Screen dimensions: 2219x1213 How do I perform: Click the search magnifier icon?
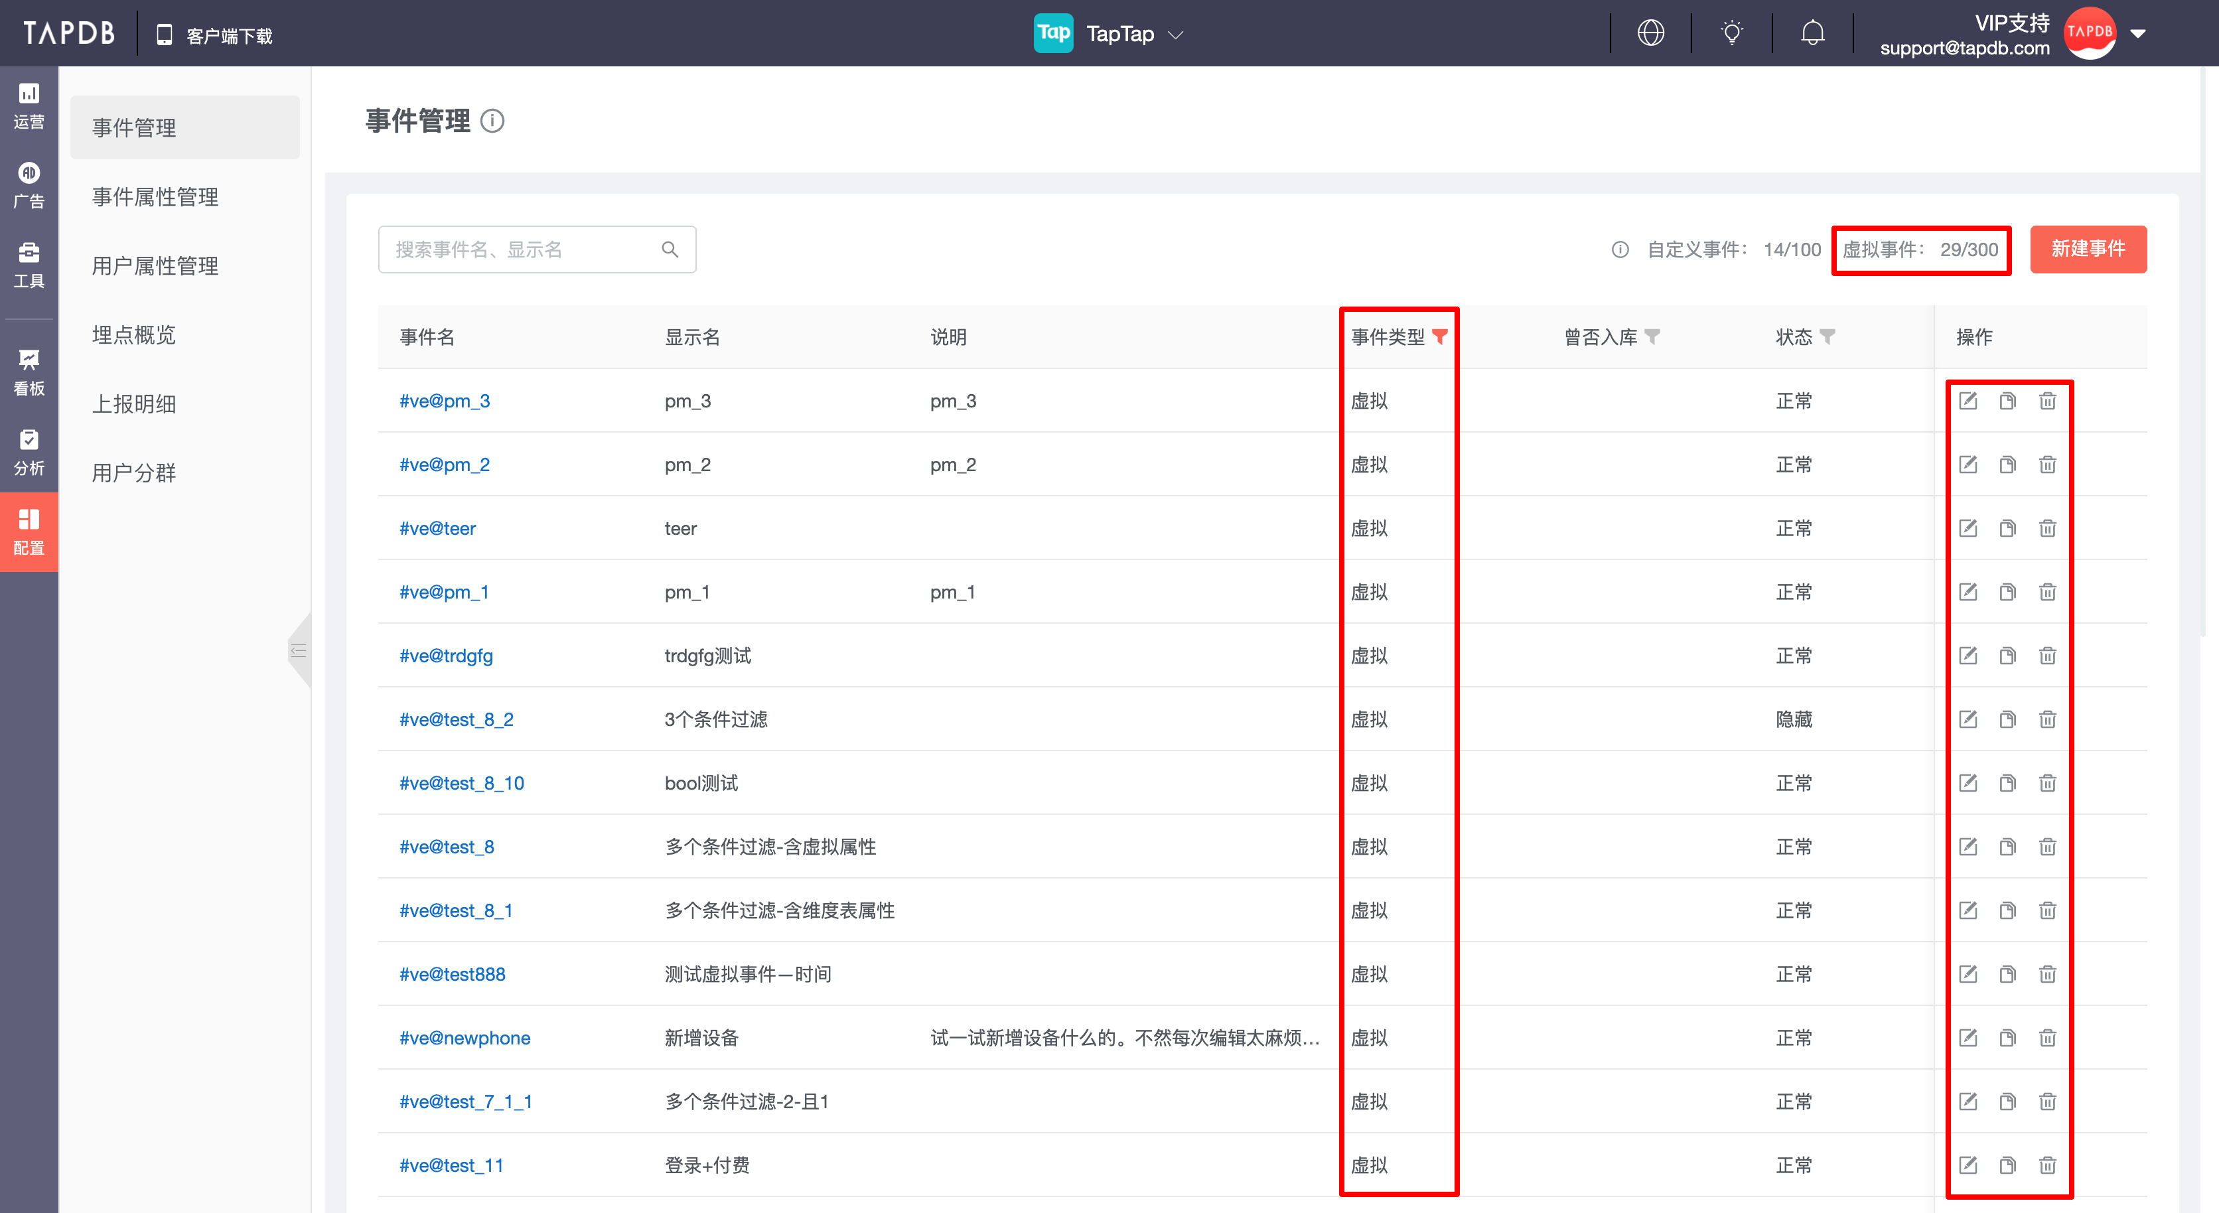pyautogui.click(x=670, y=250)
